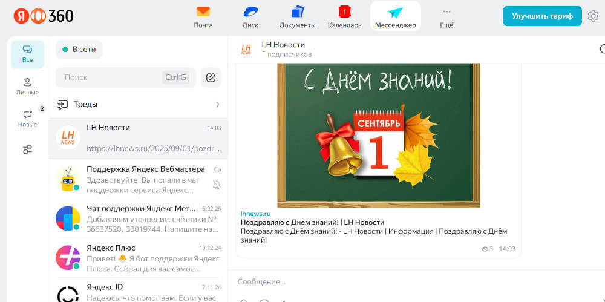
Task: Select the Мессенджер tab
Action: (396, 16)
